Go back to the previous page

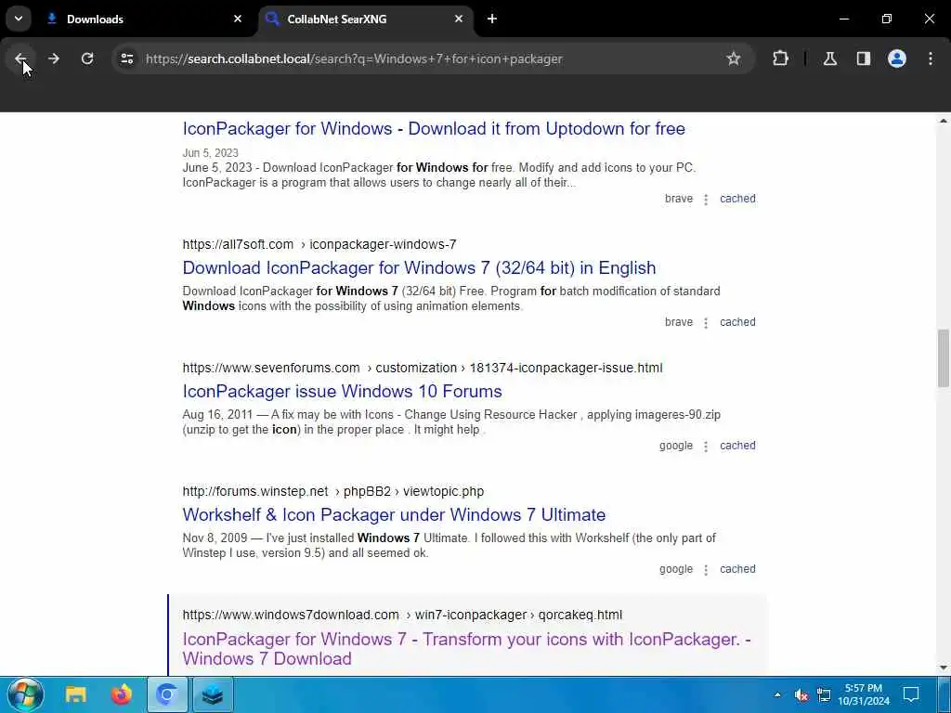click(x=20, y=58)
